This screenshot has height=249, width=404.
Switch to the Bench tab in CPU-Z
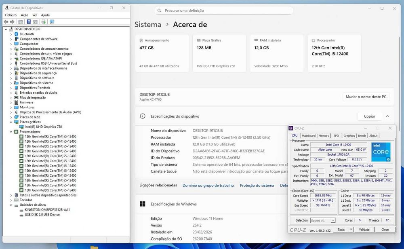point(362,135)
